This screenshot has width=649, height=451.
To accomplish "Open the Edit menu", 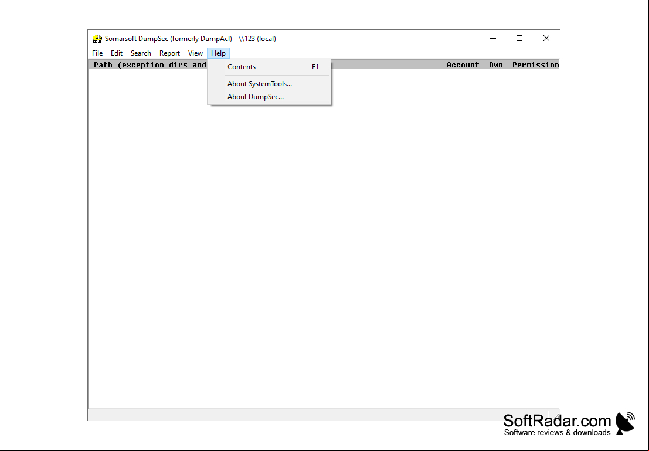I will point(116,53).
